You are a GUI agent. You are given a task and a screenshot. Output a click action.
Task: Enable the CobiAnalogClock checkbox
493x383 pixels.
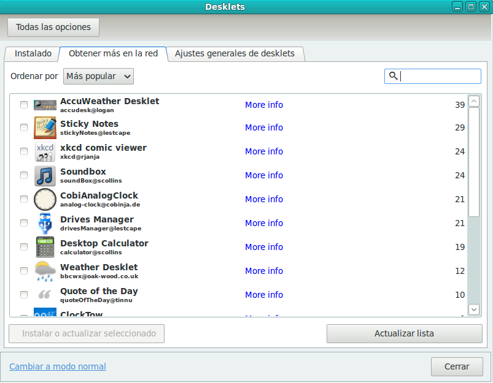click(x=24, y=199)
